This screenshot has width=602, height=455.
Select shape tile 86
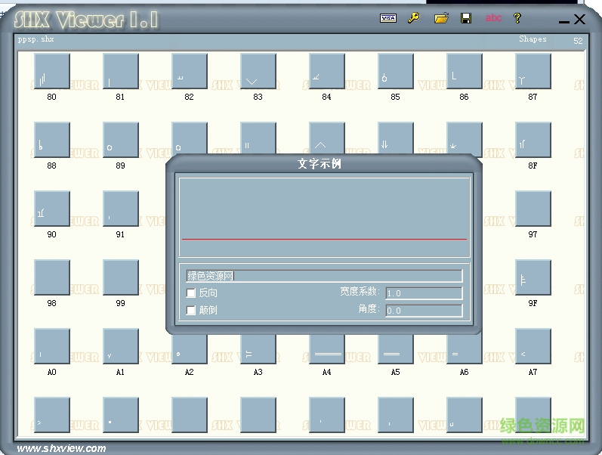(x=465, y=71)
